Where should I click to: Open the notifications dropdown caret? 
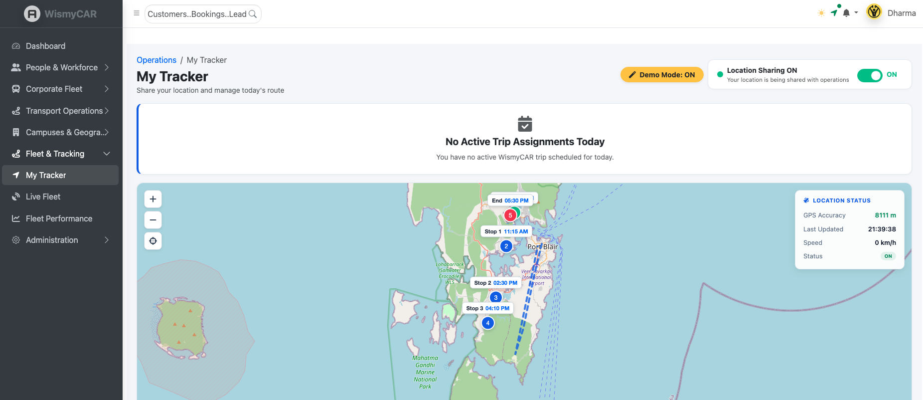click(x=856, y=13)
